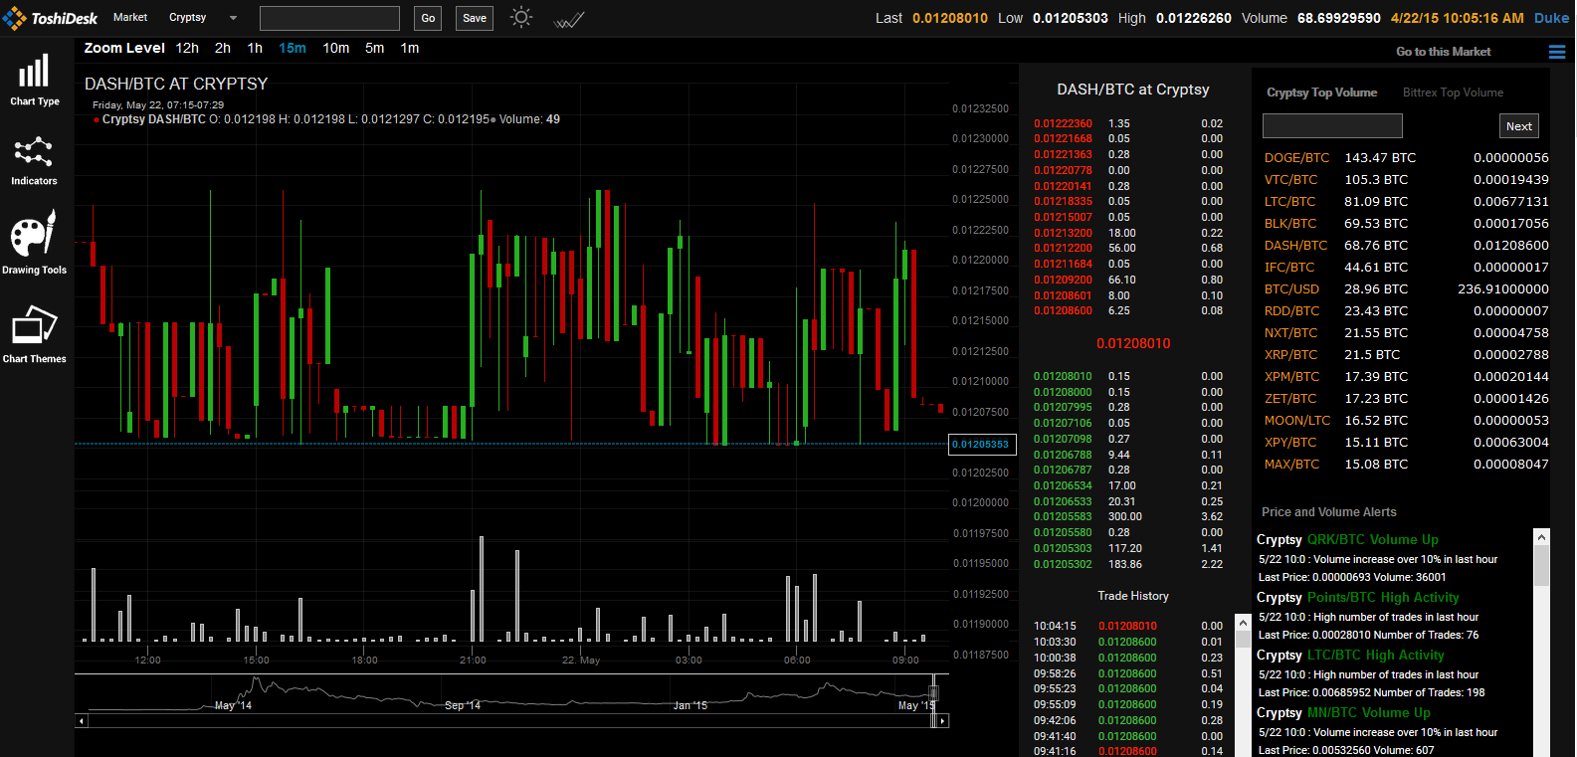Switch to Bittrex Top Volume tab

(x=1453, y=93)
